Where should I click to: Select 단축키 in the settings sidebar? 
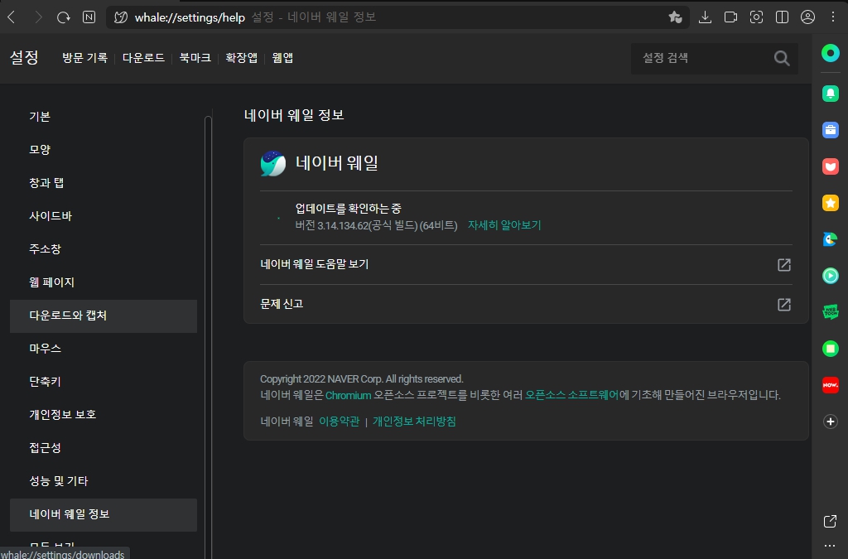click(x=104, y=382)
